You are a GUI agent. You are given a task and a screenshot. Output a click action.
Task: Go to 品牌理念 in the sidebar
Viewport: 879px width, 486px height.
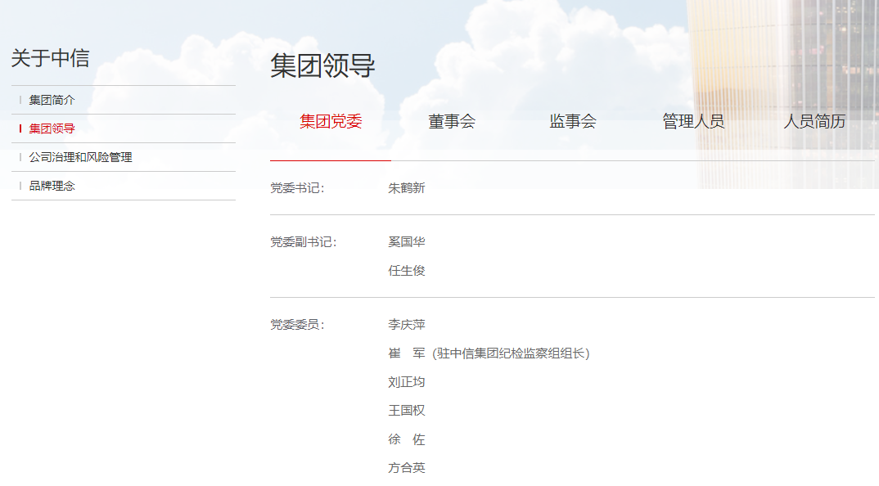[x=52, y=186]
